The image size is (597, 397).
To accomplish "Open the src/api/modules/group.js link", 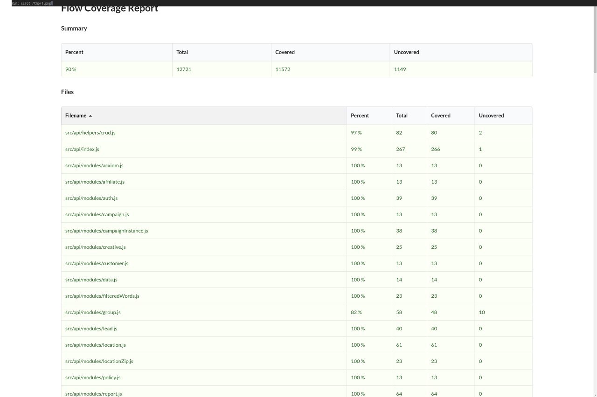I will click(93, 312).
